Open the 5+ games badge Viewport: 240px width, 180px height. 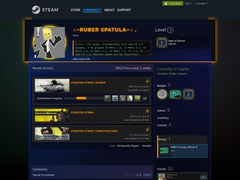tap(175, 94)
